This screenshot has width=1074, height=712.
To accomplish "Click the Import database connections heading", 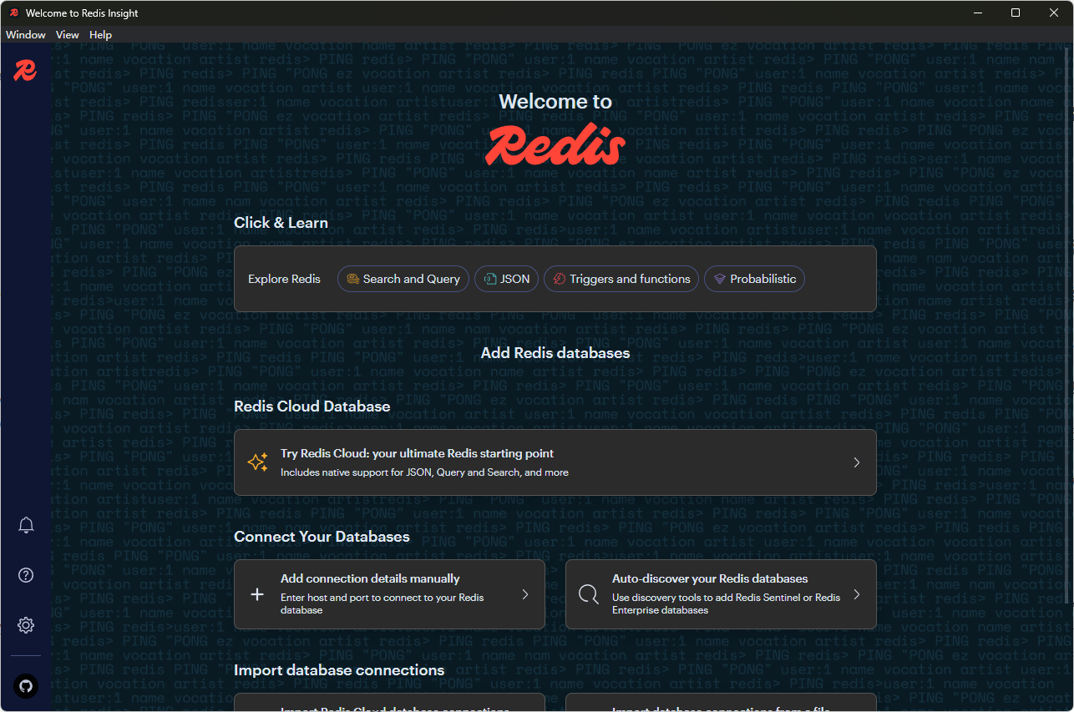I will pos(339,670).
